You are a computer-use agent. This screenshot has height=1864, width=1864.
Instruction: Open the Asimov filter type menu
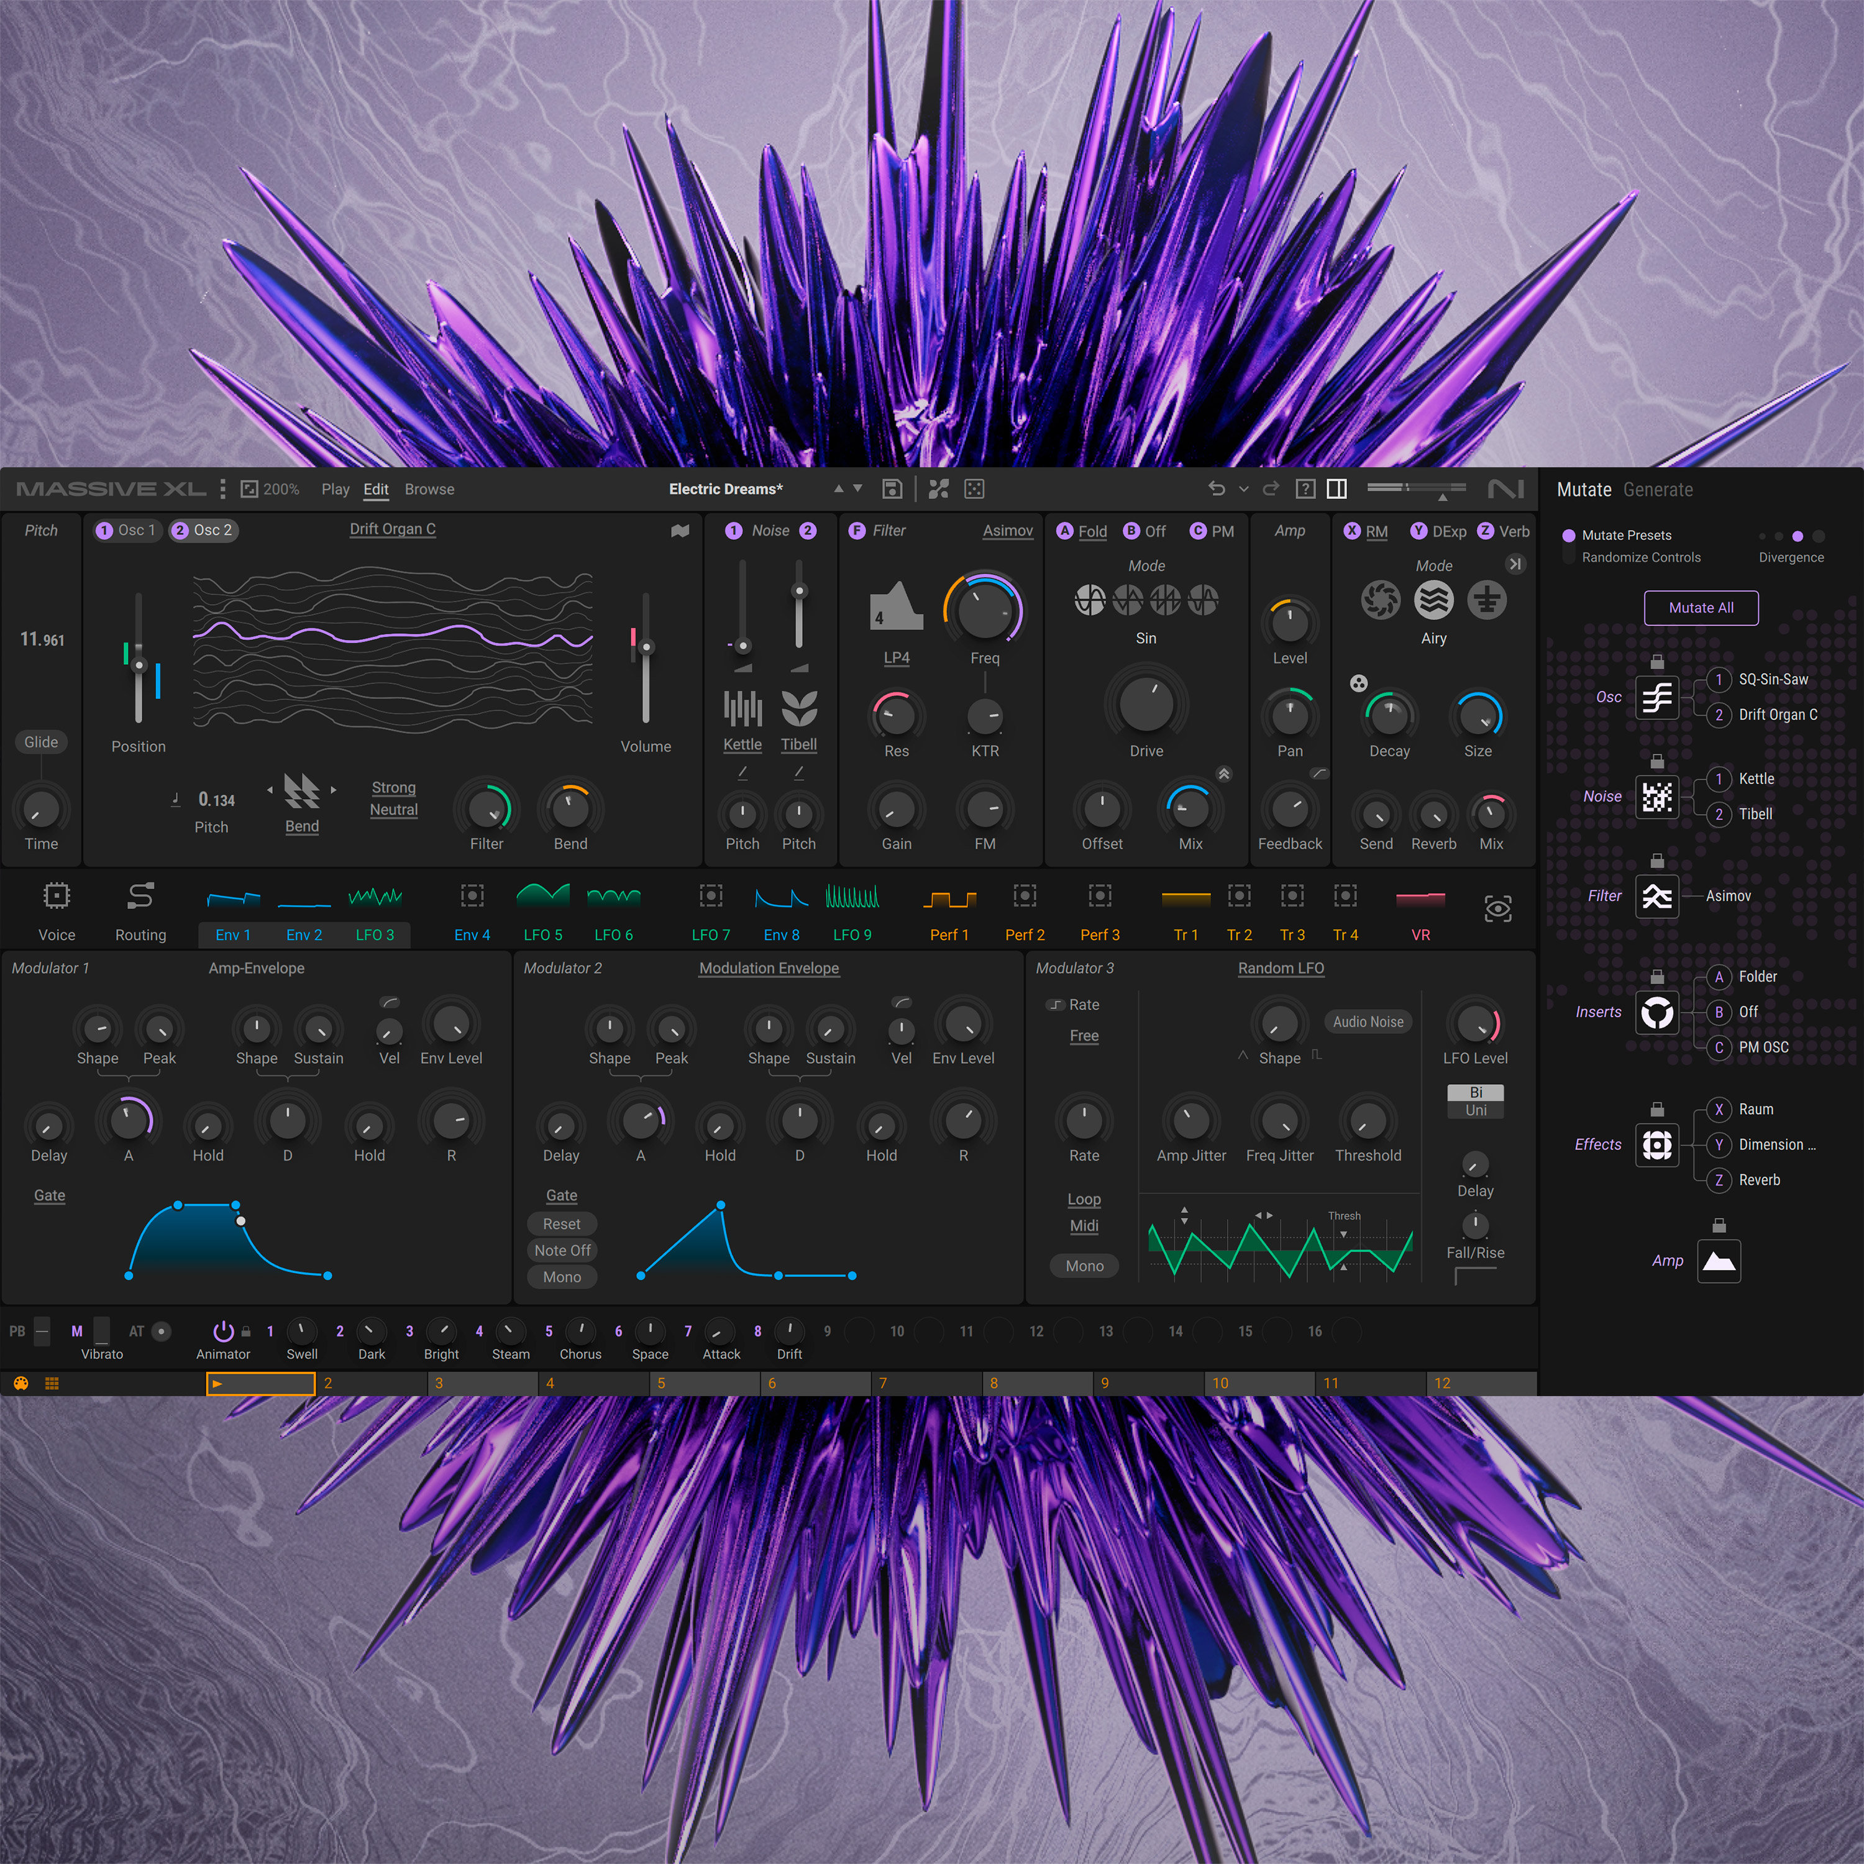tap(1007, 531)
